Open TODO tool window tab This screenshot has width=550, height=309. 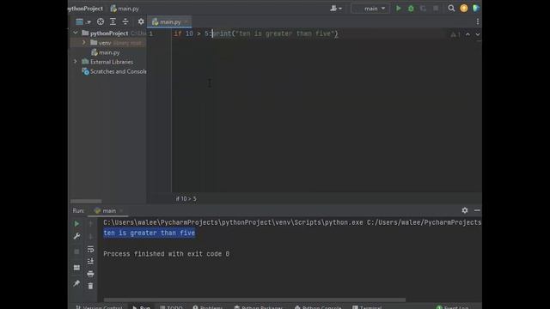[x=171, y=307]
